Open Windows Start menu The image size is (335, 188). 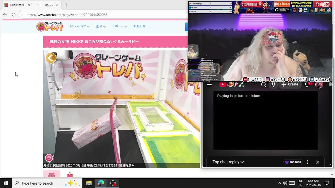point(6,183)
